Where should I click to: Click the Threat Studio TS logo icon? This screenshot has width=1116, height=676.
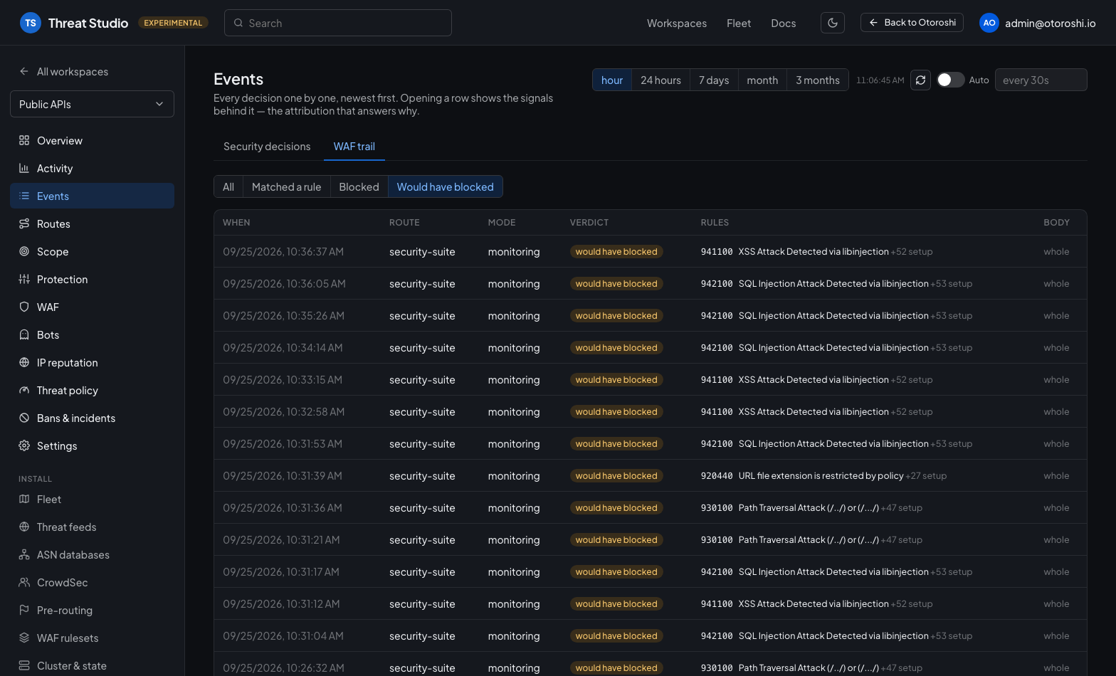31,23
